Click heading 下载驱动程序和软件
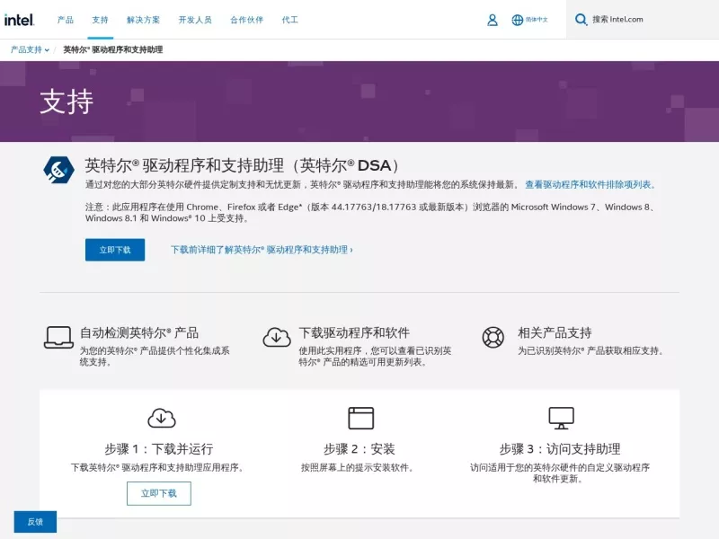 tap(354, 332)
